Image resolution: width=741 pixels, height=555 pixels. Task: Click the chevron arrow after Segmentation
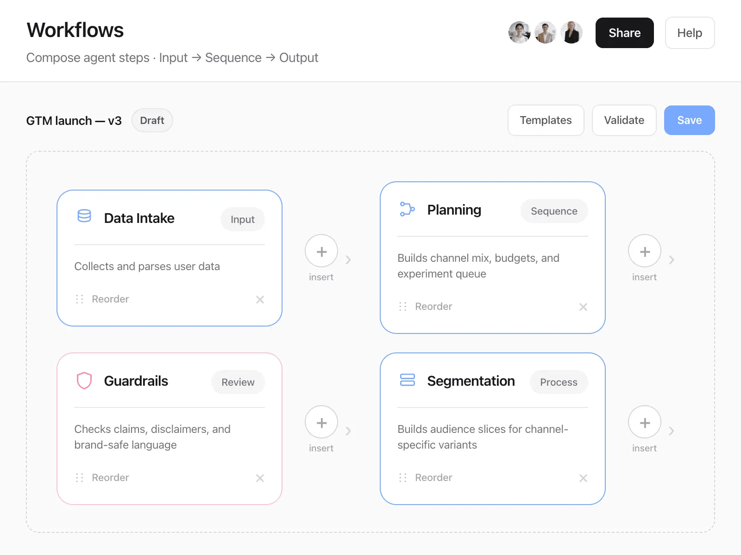(672, 431)
